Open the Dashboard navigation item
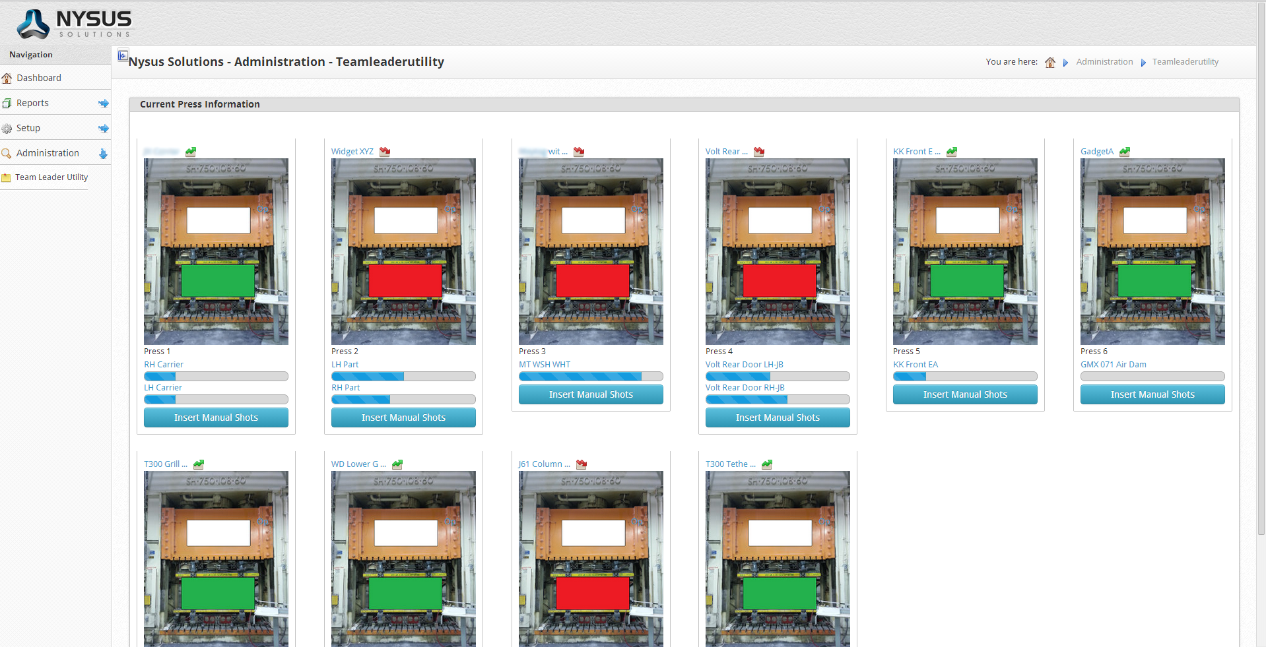This screenshot has height=647, width=1266. pos(38,78)
